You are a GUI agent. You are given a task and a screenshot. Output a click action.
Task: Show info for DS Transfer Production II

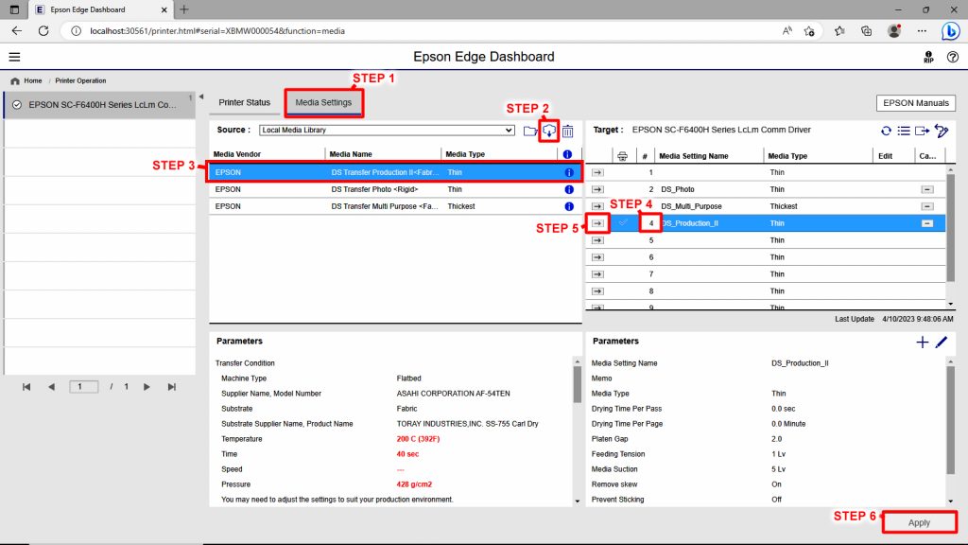568,172
